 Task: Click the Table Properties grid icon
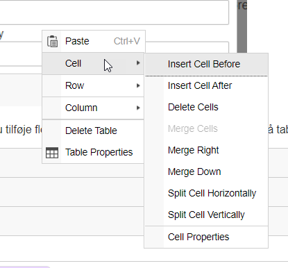click(x=52, y=153)
